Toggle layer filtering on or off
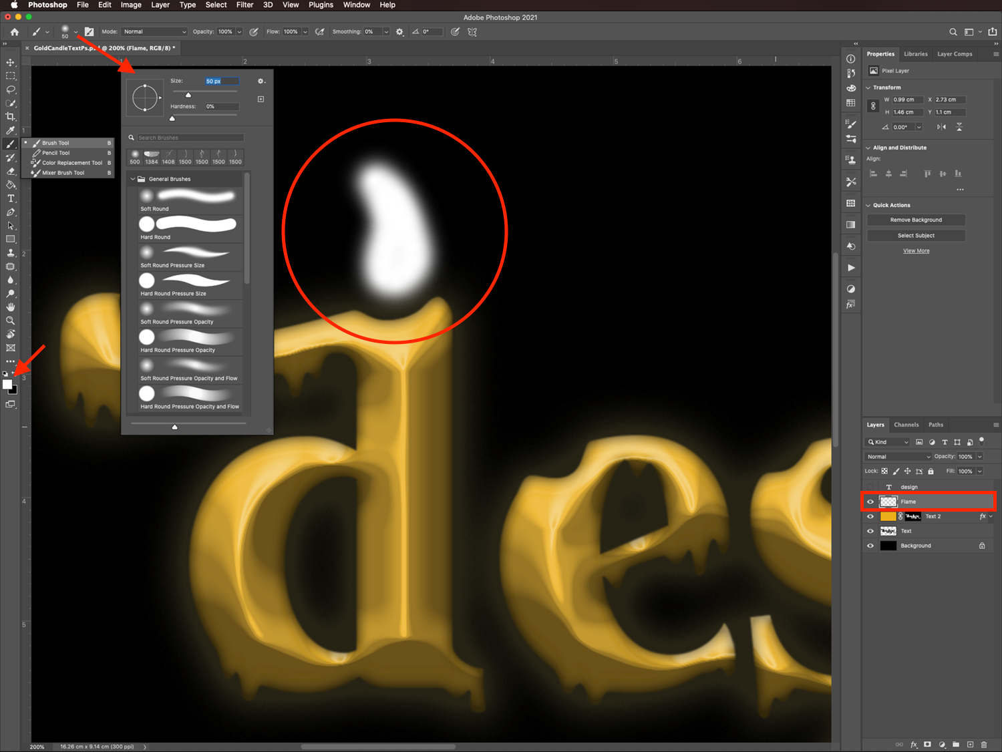 (981, 440)
